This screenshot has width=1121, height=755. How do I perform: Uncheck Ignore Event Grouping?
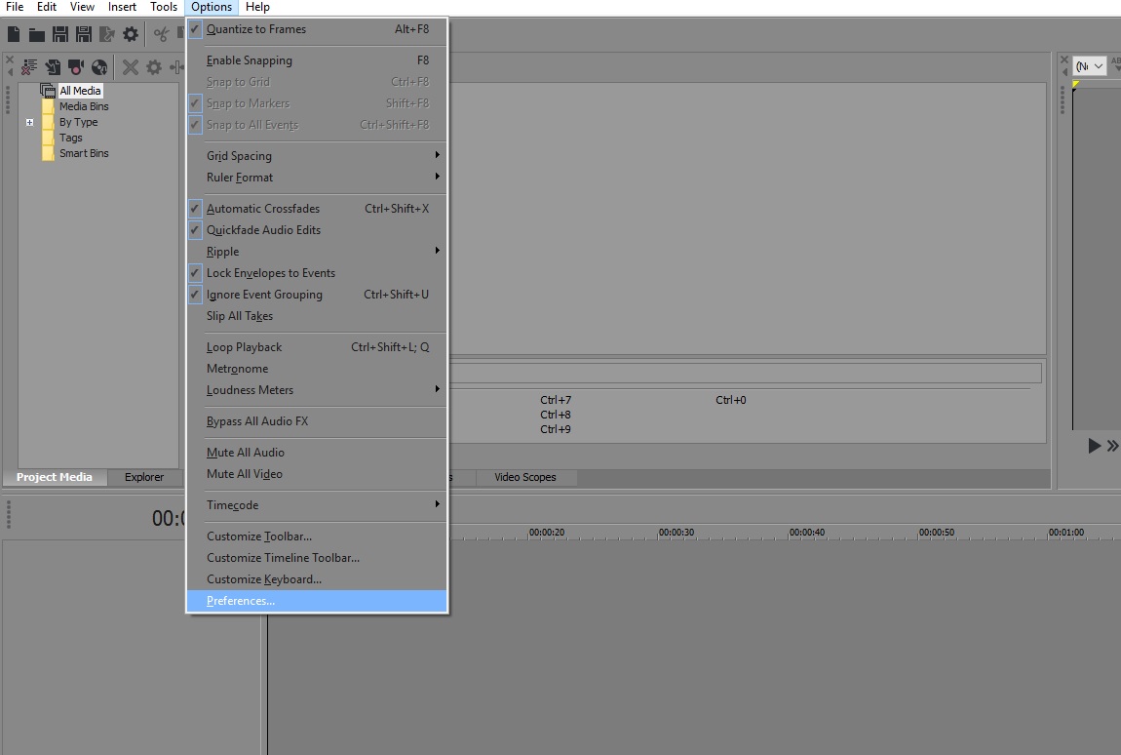click(x=263, y=295)
